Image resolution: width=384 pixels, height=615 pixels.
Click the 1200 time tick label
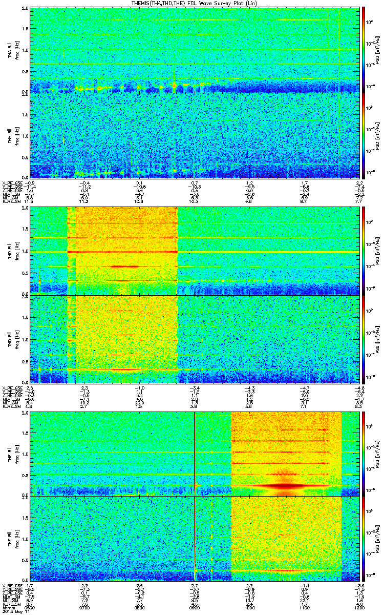pyautogui.click(x=358, y=608)
